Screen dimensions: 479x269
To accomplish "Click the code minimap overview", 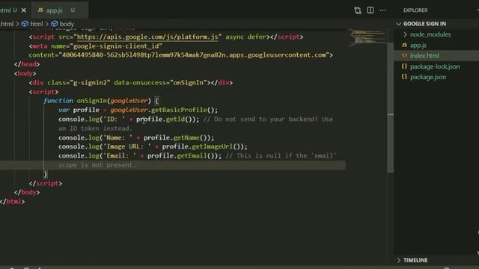I will click(x=367, y=37).
